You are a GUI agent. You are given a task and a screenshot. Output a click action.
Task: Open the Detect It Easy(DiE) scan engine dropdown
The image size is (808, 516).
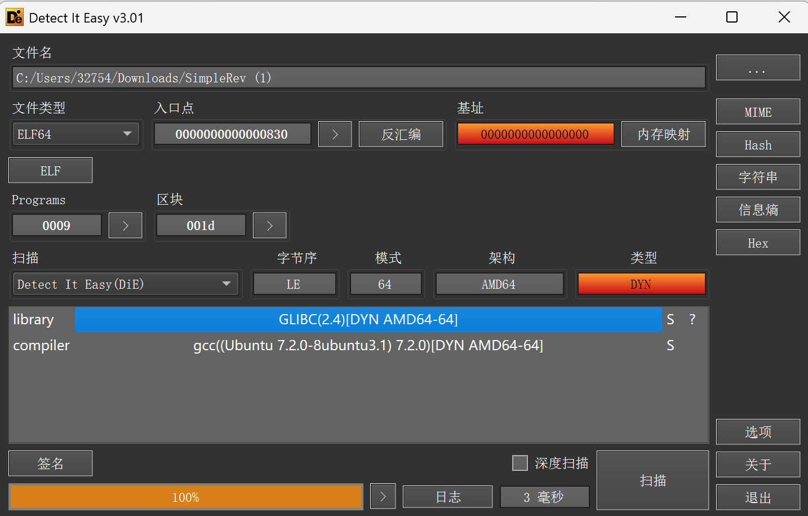point(126,284)
